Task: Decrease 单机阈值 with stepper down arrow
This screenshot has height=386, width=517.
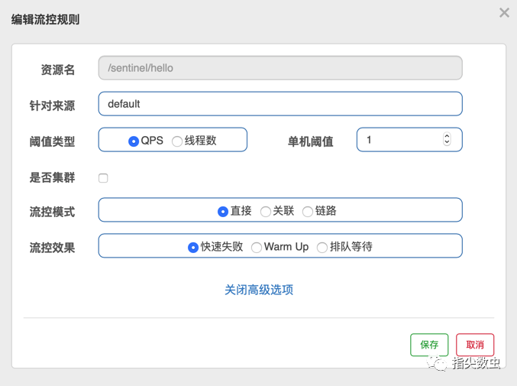Action: (447, 142)
